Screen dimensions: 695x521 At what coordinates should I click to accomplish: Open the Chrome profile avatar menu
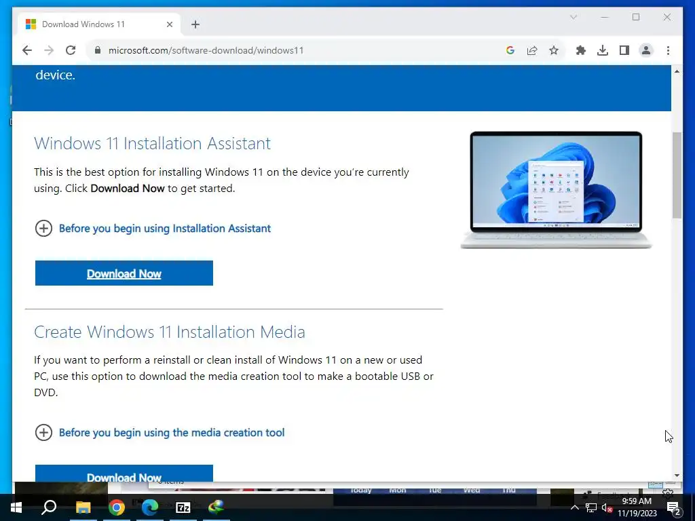coord(646,50)
